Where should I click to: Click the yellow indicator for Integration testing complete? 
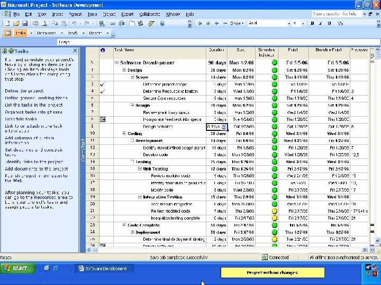click(x=275, y=218)
